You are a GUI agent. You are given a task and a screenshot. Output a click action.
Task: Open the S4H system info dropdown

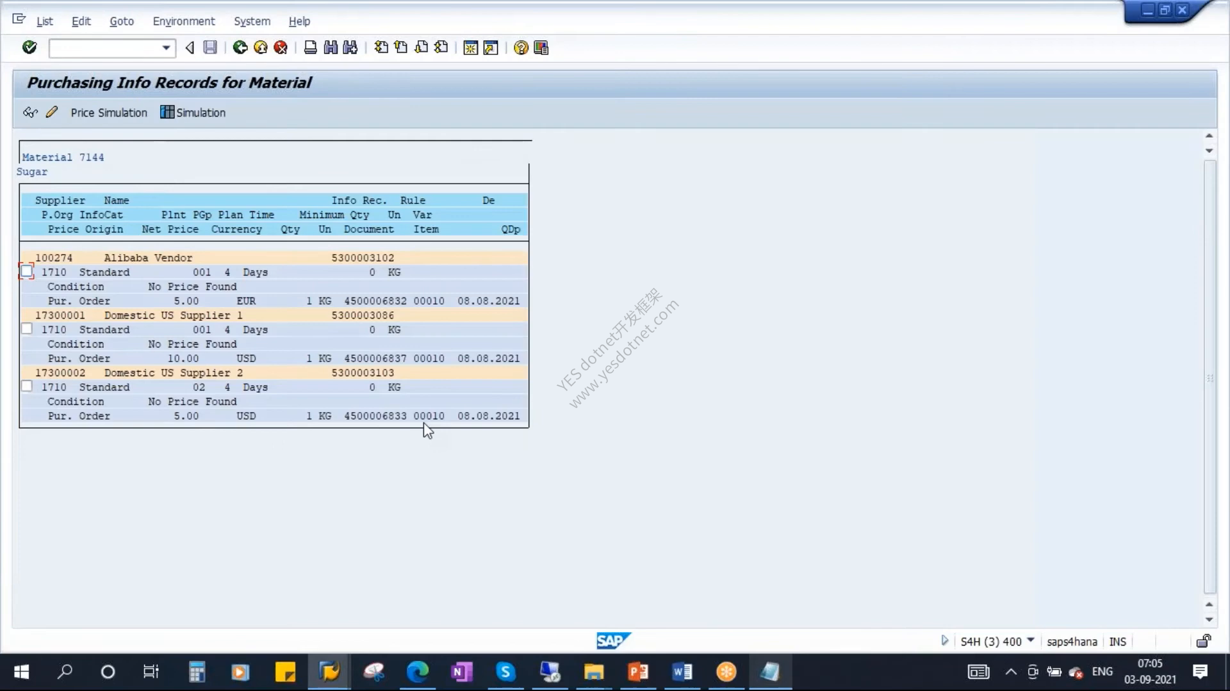click(x=1030, y=640)
